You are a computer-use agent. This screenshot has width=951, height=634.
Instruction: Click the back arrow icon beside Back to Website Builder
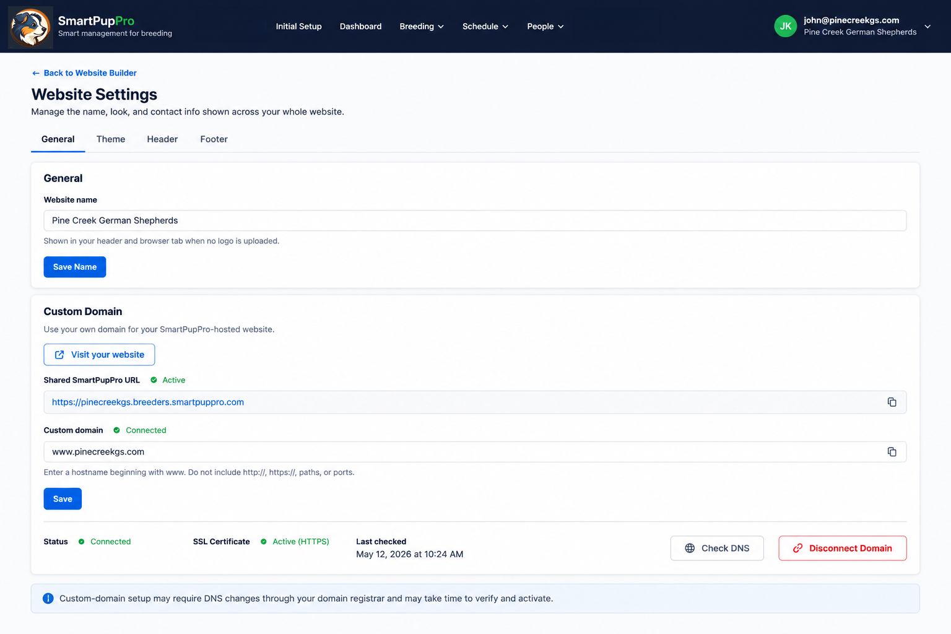pyautogui.click(x=36, y=73)
